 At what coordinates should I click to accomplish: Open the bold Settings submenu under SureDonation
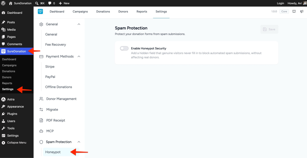pyautogui.click(x=8, y=89)
